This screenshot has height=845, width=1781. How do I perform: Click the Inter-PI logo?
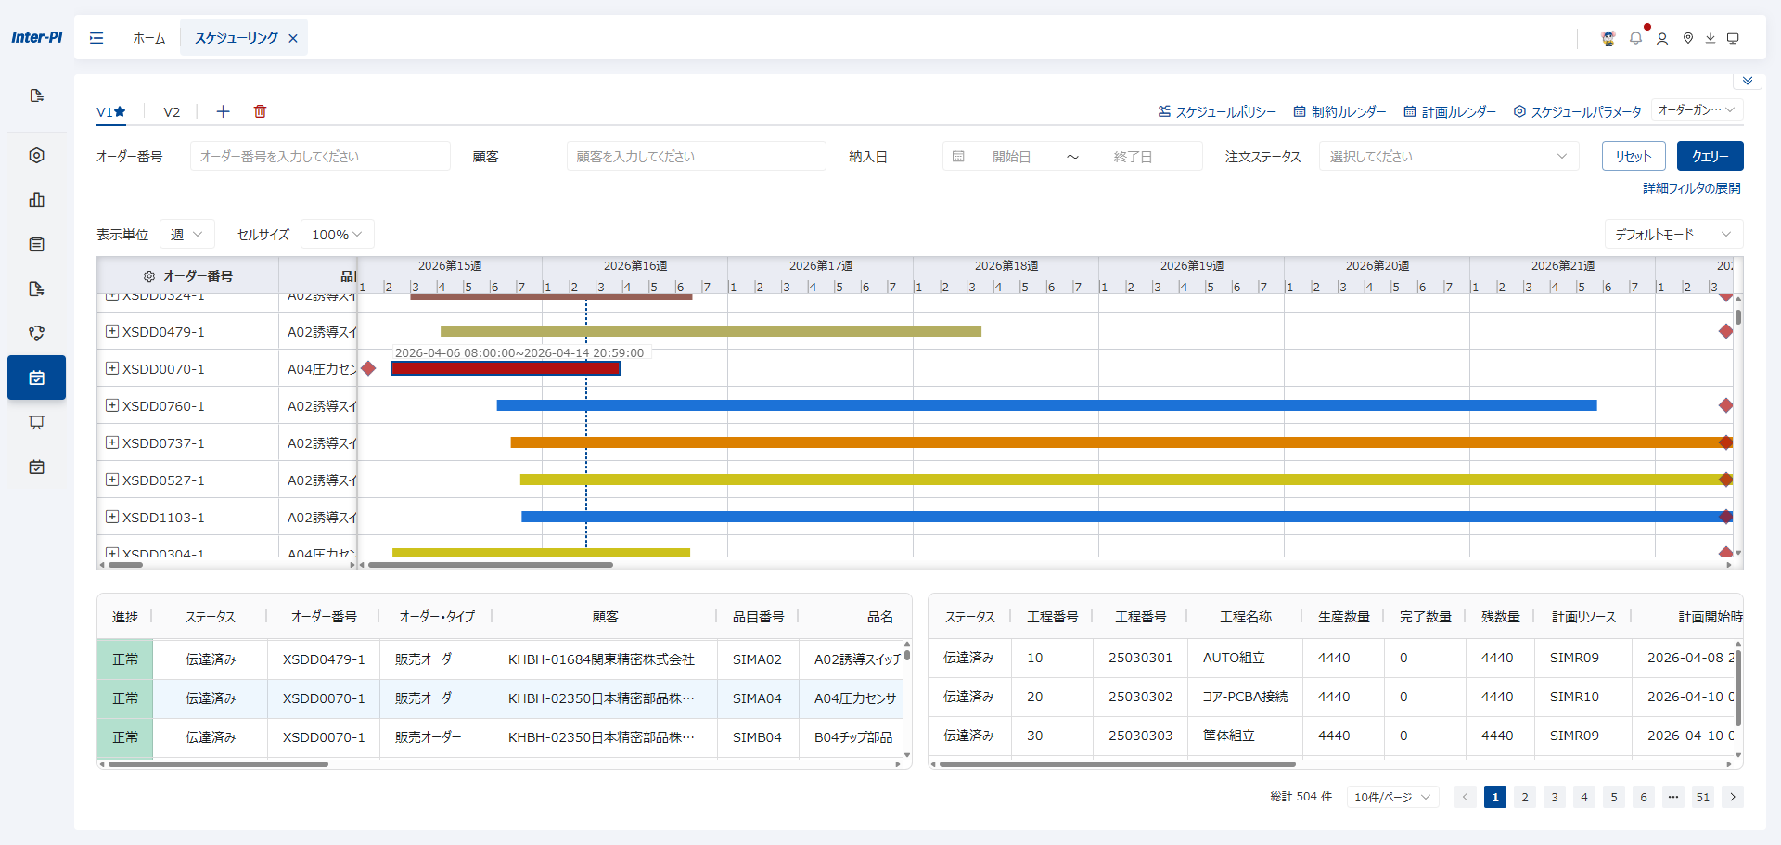coord(37,37)
